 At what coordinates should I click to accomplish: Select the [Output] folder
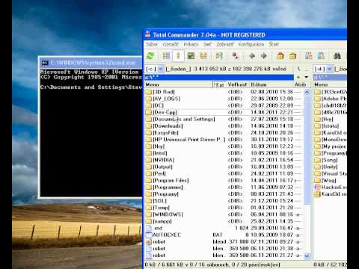(x=224, y=167)
